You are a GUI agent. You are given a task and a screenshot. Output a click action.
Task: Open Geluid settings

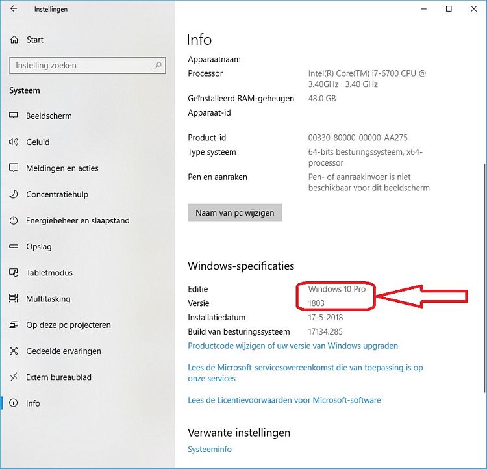[38, 142]
